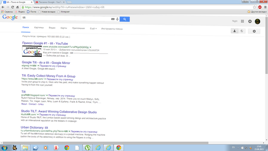Open the Google apps grid

242,21
